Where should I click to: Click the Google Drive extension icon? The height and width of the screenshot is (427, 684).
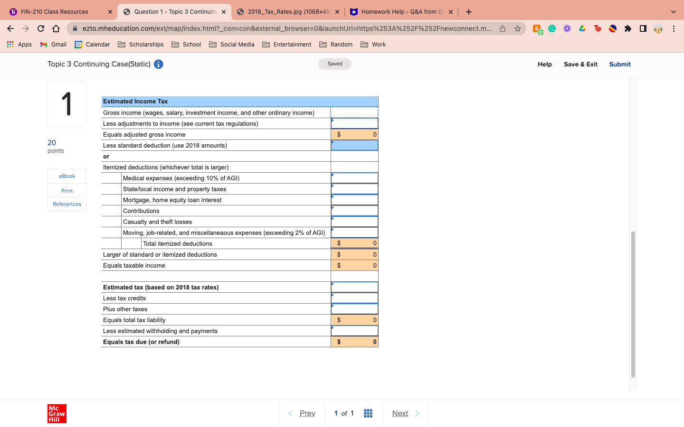click(582, 28)
